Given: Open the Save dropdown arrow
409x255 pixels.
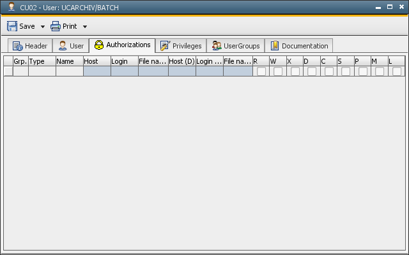Looking at the screenshot, I should [43, 27].
